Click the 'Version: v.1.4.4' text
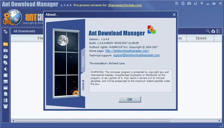The image size is (224, 128). (99, 39)
